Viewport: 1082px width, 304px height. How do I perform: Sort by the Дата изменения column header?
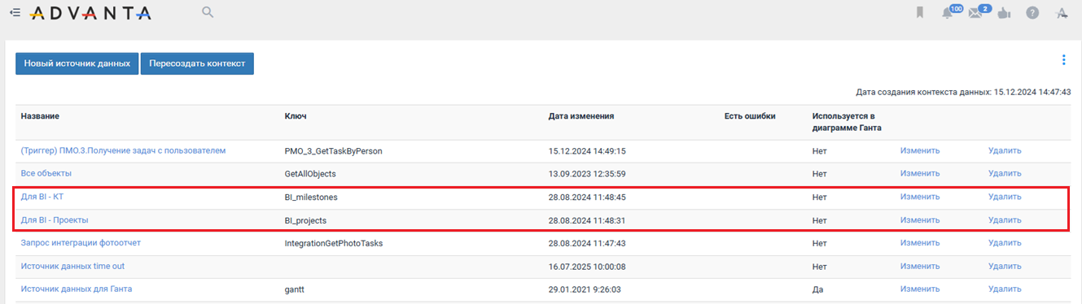coord(581,116)
